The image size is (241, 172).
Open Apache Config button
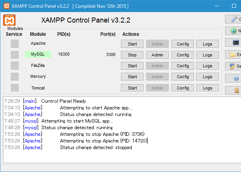pyautogui.click(x=183, y=44)
